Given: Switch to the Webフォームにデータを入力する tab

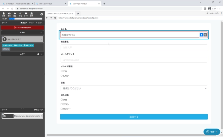Looking at the screenshot, I should click(60, 14).
